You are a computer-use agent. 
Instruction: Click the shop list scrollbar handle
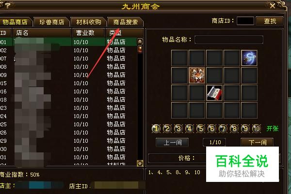(140, 49)
